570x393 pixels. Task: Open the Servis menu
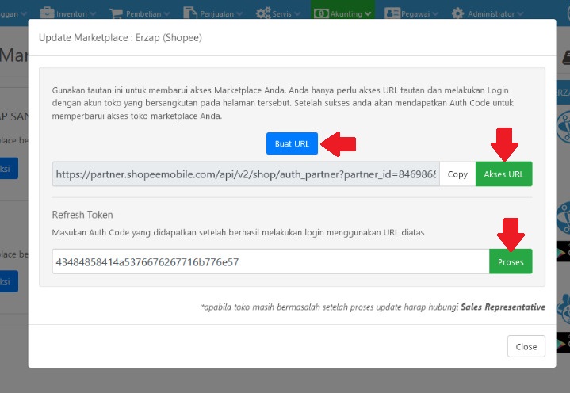(278, 13)
